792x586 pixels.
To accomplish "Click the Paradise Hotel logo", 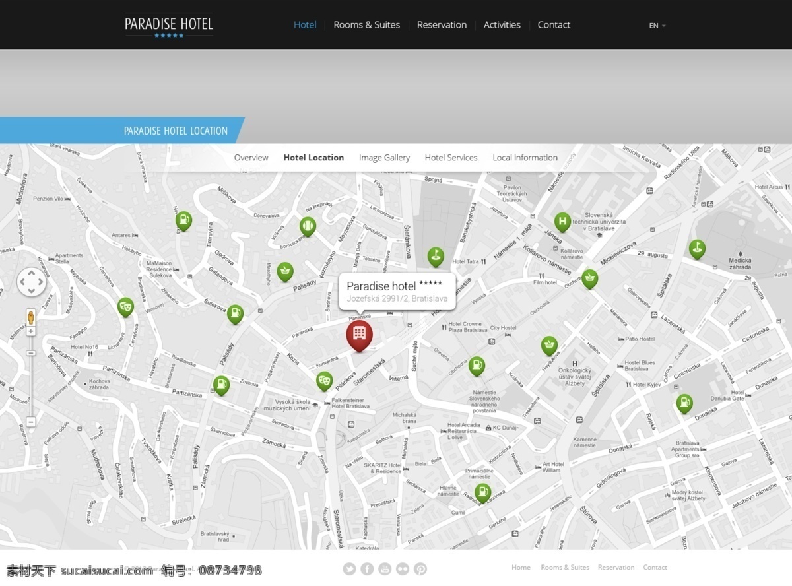I will pyautogui.click(x=169, y=26).
